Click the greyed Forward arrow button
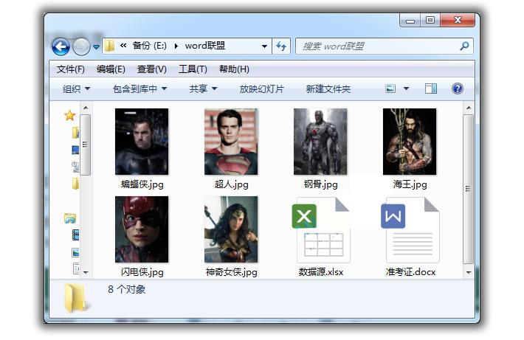 (x=81, y=46)
